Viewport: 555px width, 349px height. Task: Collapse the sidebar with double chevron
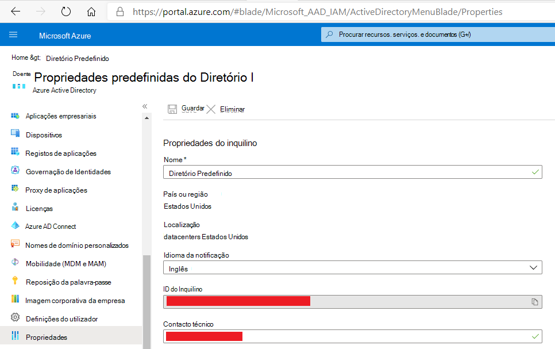[145, 106]
